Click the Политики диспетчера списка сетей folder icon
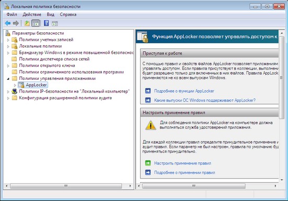 [14, 59]
